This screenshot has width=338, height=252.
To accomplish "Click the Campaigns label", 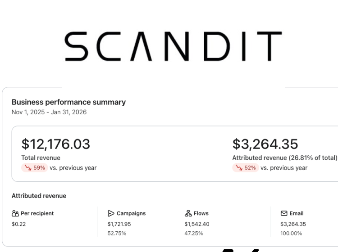I will coord(131,213).
